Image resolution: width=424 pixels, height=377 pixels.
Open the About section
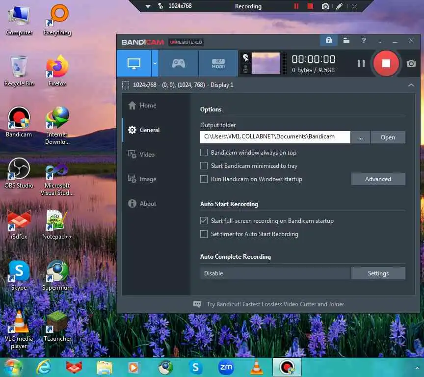[x=142, y=203]
